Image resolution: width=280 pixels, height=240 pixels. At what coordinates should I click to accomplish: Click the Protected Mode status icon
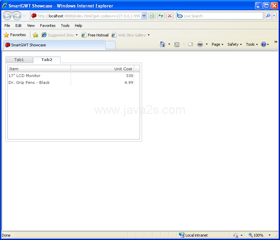236,235
